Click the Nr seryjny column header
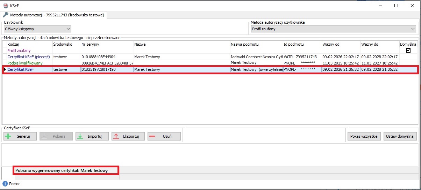The height and width of the screenshot is (190, 421). (x=107, y=44)
